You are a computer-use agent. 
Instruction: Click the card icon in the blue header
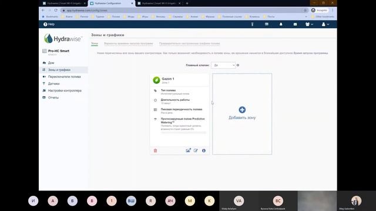pyautogui.click(x=267, y=24)
